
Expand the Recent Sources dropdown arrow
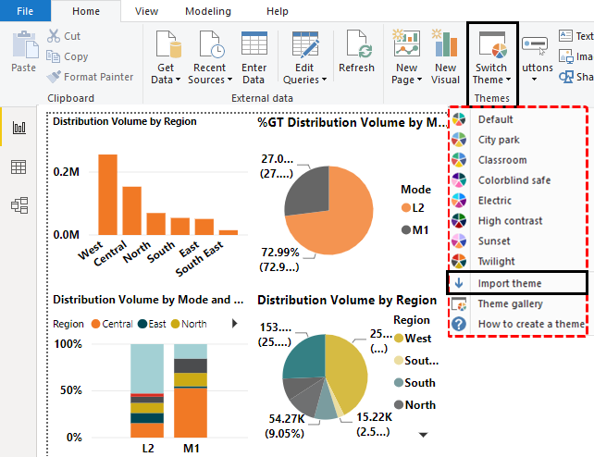pyautogui.click(x=229, y=80)
